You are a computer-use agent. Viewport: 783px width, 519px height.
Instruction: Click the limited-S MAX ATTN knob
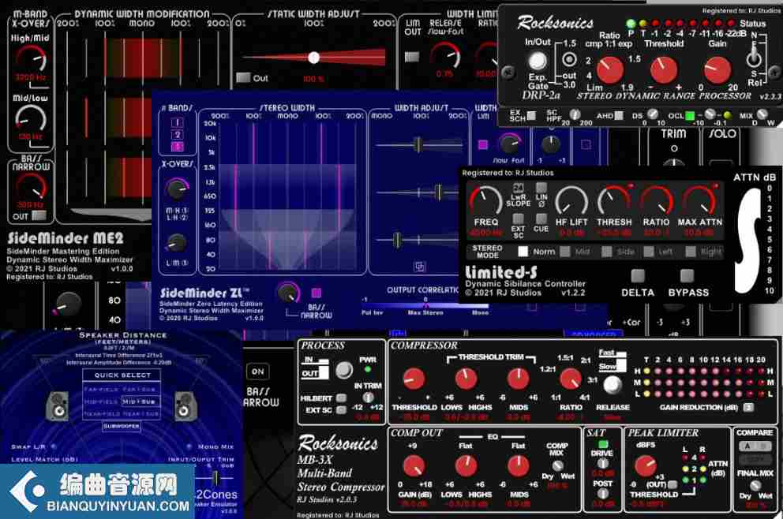tap(699, 200)
